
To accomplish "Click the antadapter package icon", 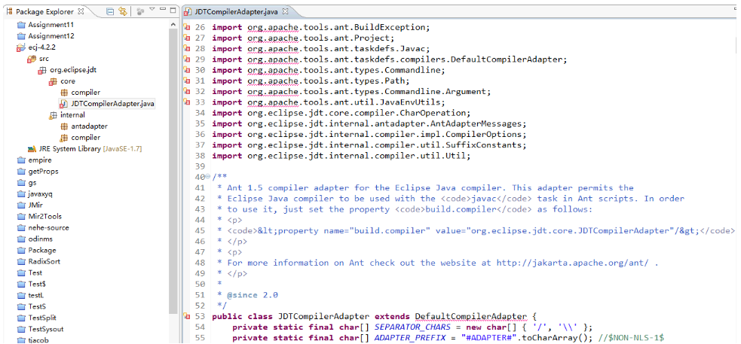I will pyautogui.click(x=64, y=126).
